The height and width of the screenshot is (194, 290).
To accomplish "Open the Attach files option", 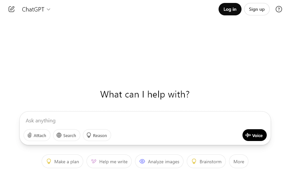I will [37, 135].
